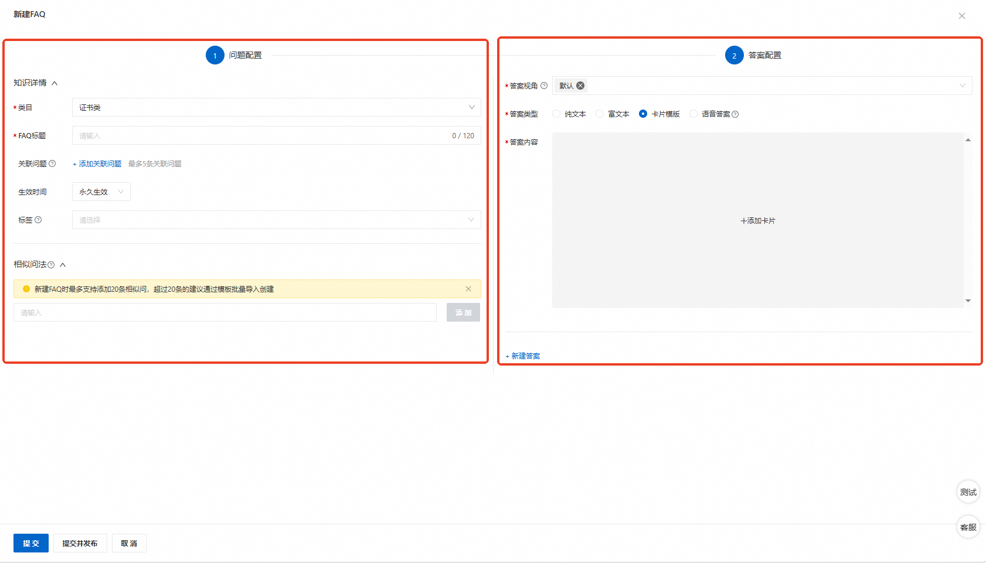Collapse the 相似问法 section
This screenshot has height=563, width=986.
point(63,265)
